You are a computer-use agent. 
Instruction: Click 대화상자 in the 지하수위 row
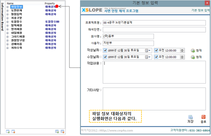click(x=51, y=48)
